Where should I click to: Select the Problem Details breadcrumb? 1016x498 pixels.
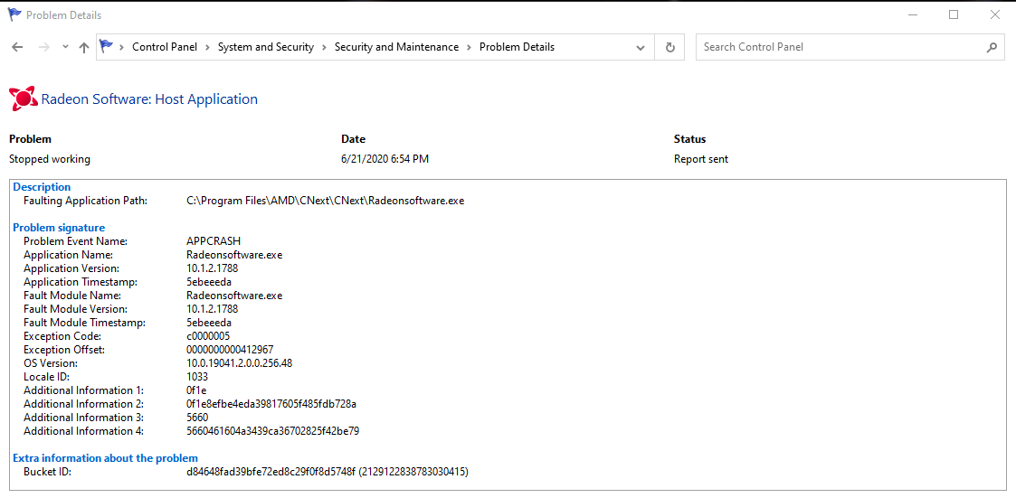[x=517, y=47]
